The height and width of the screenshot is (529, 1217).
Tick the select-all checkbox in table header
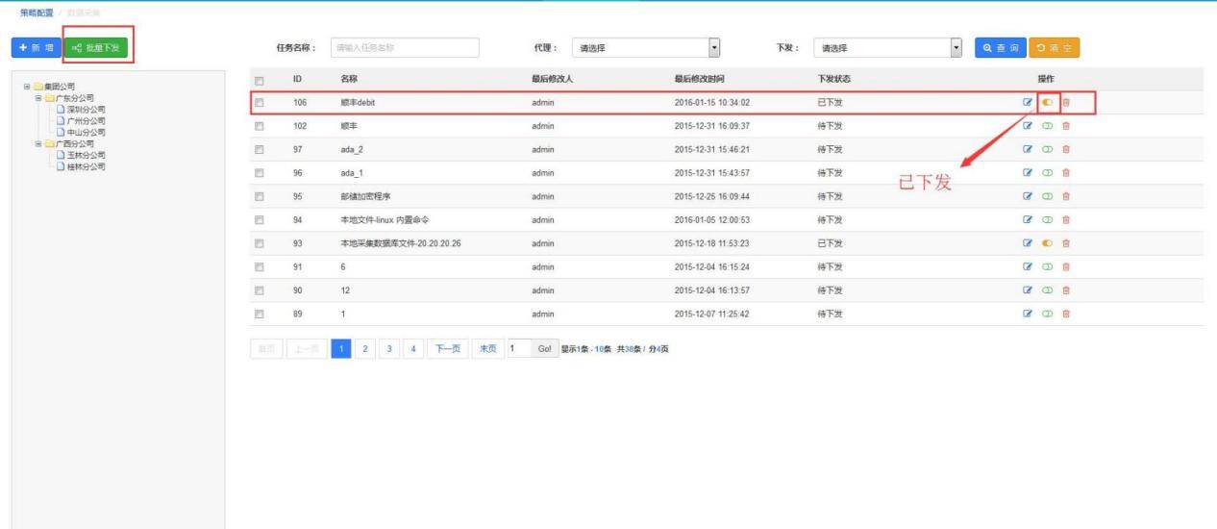click(x=258, y=79)
